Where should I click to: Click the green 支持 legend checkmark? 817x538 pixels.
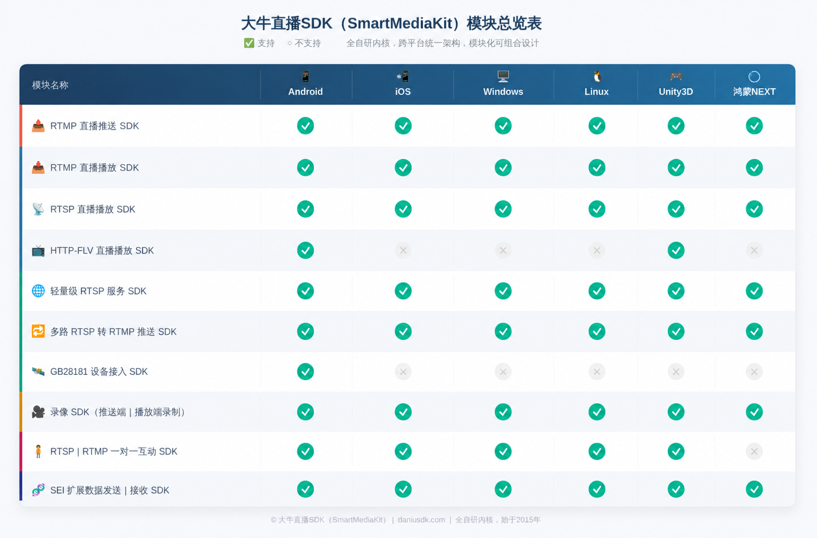pos(249,43)
